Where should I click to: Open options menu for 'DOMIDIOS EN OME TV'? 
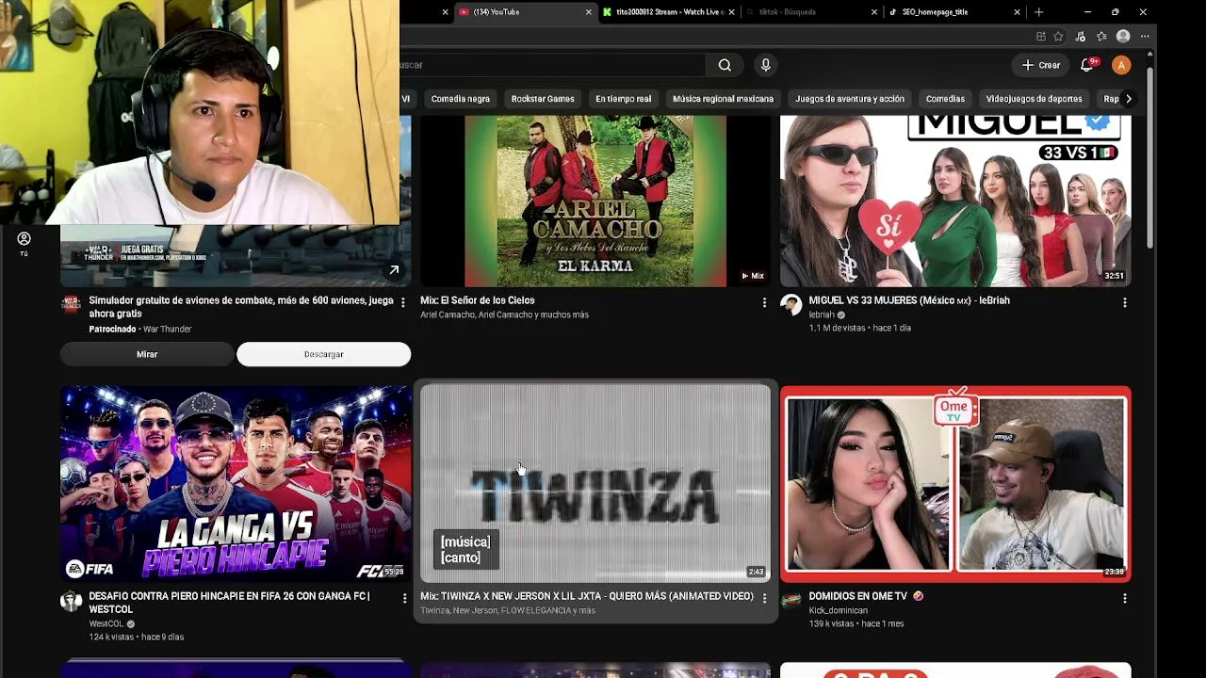[x=1124, y=598]
